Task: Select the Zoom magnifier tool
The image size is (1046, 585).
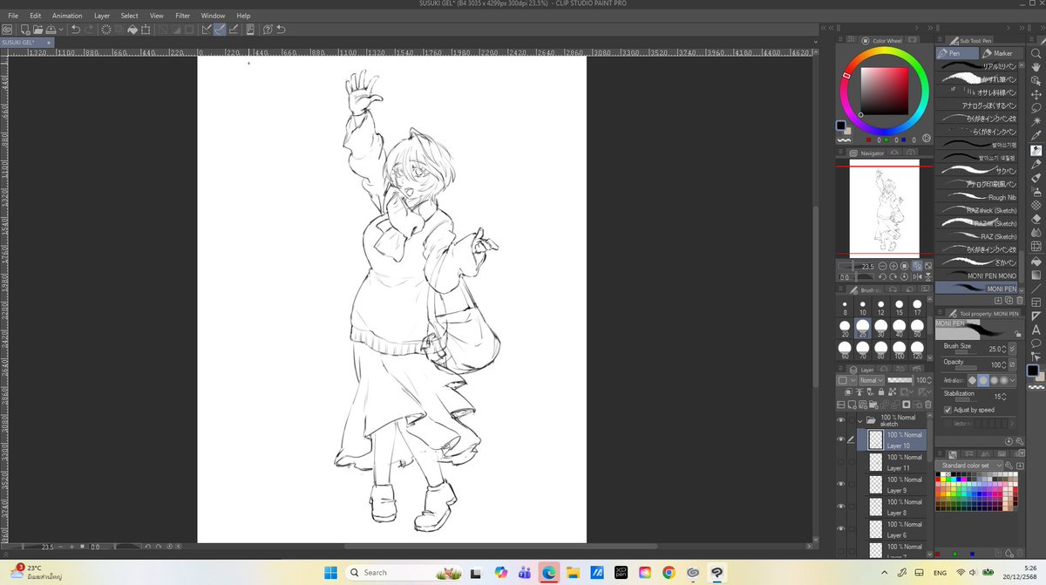Action: coord(1036,53)
